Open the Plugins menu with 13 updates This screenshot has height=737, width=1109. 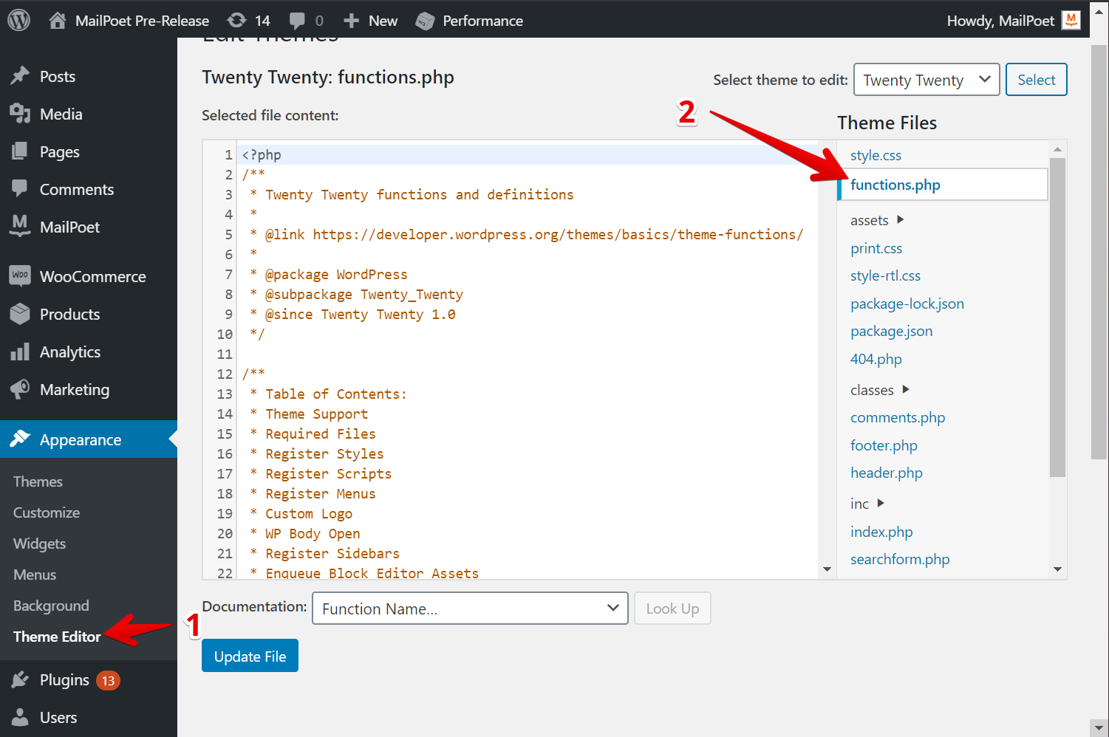[65, 680]
